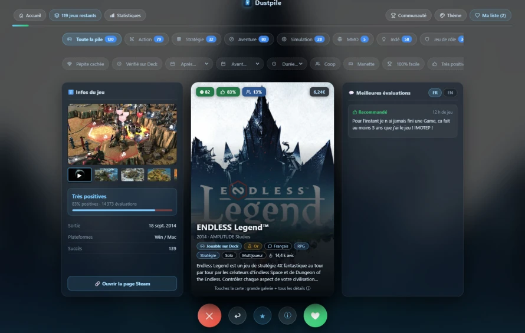The width and height of the screenshot is (525, 333).
Task: Click the 82 Metacritic score badge
Action: (205, 92)
